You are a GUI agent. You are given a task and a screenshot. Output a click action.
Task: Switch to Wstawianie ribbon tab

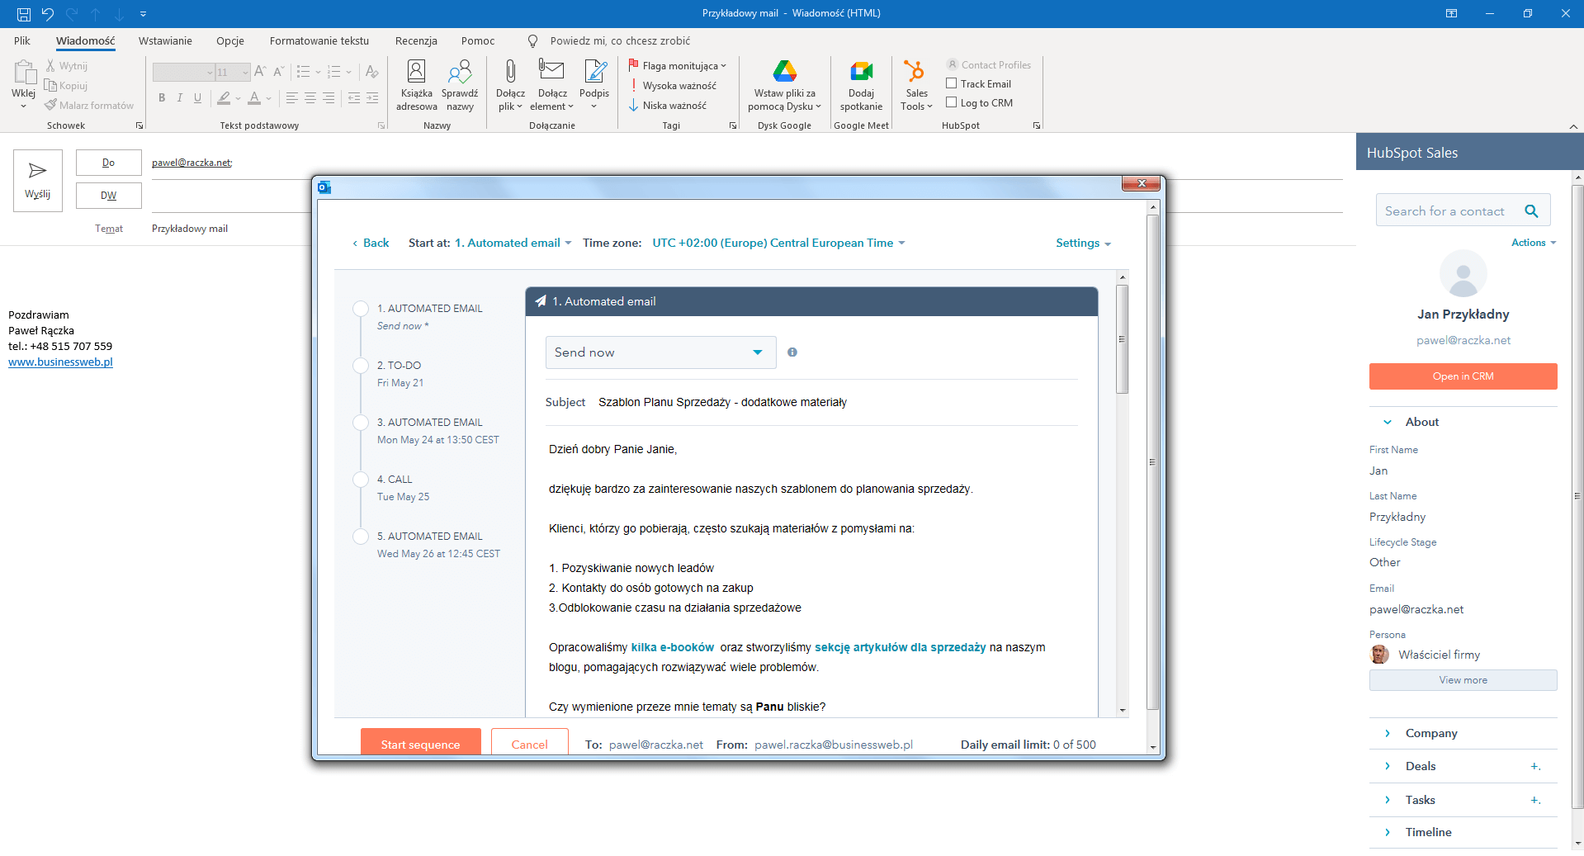[165, 41]
